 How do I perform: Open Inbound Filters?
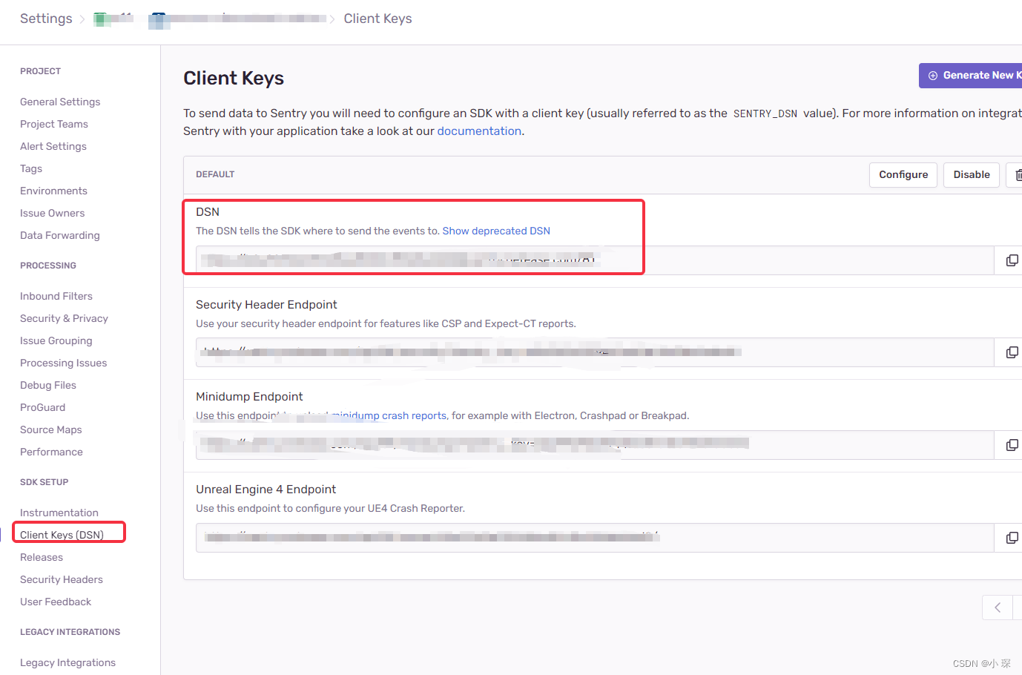[x=56, y=296]
